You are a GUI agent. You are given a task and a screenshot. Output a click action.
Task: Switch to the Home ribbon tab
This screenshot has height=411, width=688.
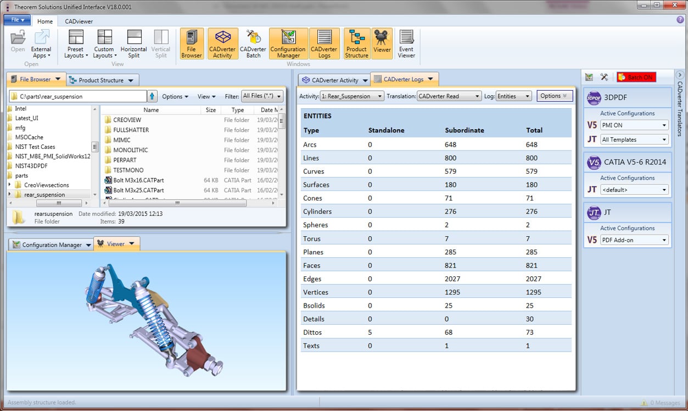click(x=45, y=21)
